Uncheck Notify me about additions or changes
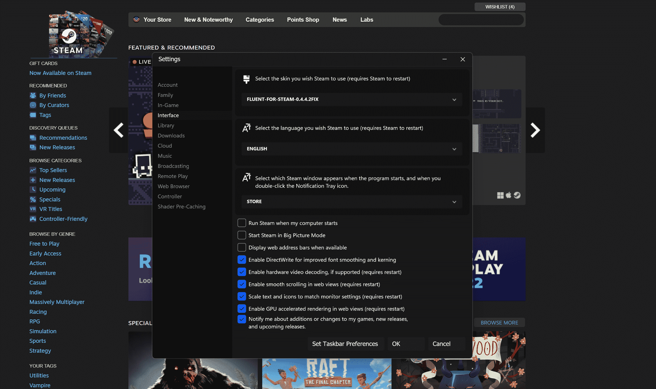This screenshot has height=389, width=656. [x=242, y=319]
